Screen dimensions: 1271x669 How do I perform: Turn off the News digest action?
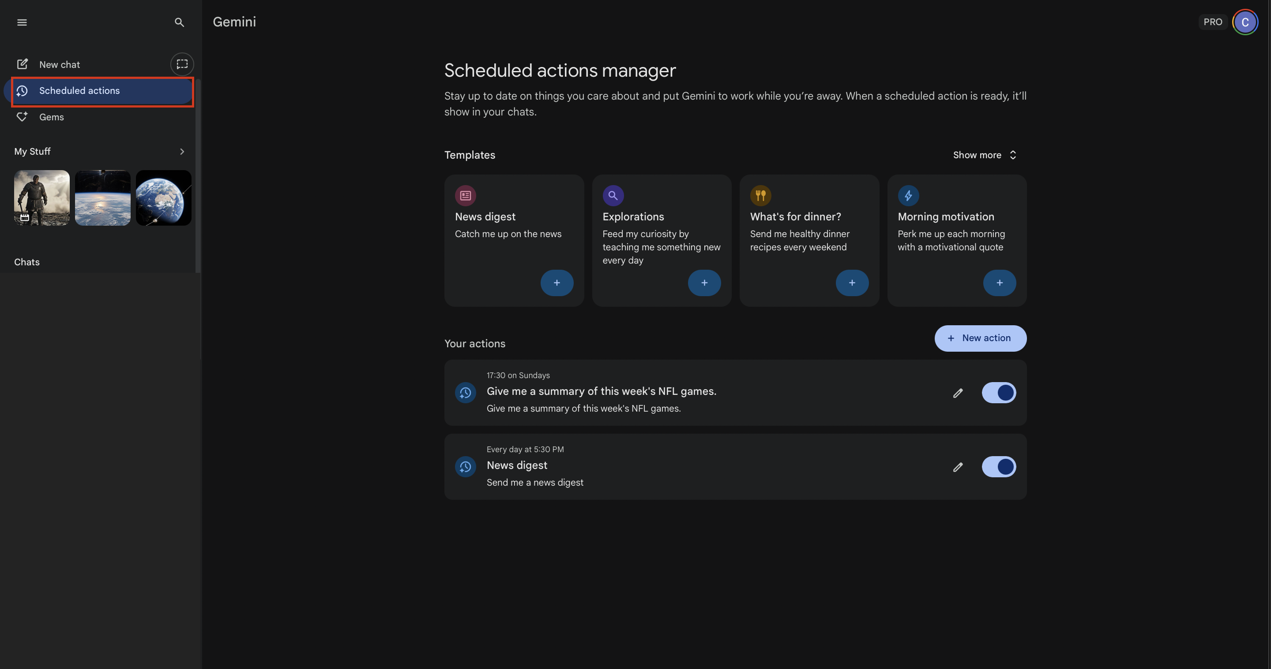[x=999, y=467]
